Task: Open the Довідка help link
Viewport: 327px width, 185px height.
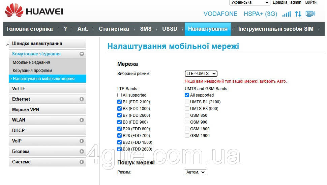Action: click(280, 2)
